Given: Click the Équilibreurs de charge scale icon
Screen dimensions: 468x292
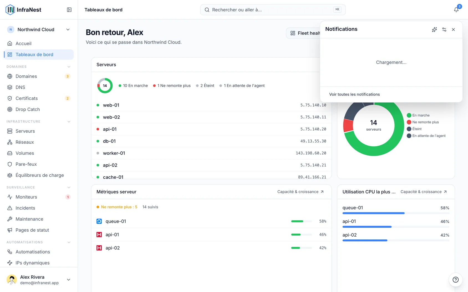Looking at the screenshot, I should pos(10,175).
